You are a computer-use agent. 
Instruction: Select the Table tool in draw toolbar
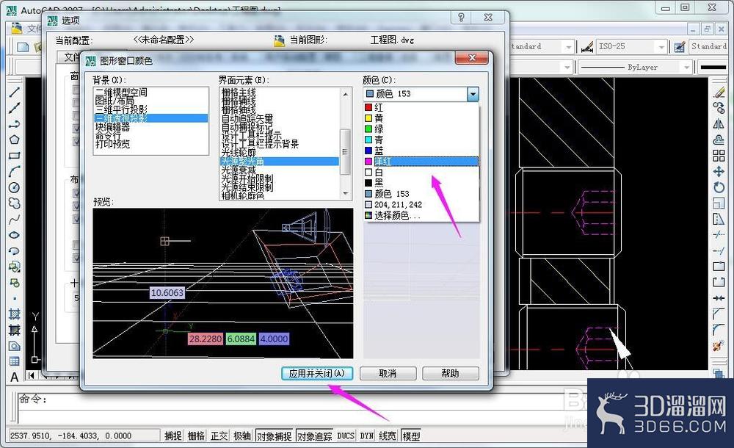click(15, 361)
